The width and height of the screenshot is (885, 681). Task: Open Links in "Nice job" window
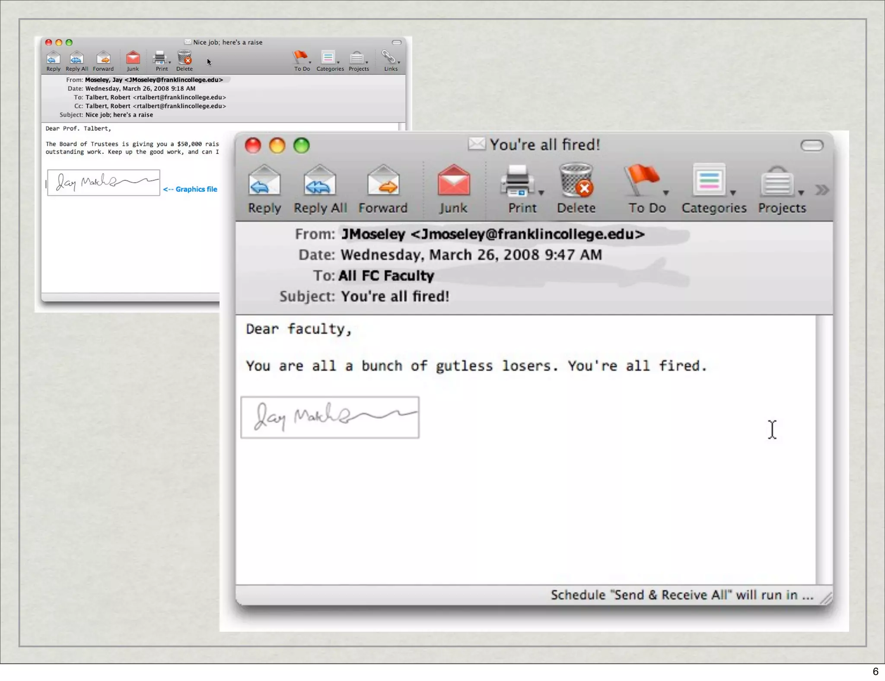pyautogui.click(x=391, y=61)
